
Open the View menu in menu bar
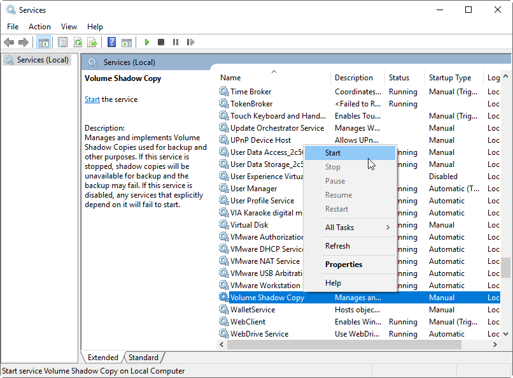tap(69, 27)
